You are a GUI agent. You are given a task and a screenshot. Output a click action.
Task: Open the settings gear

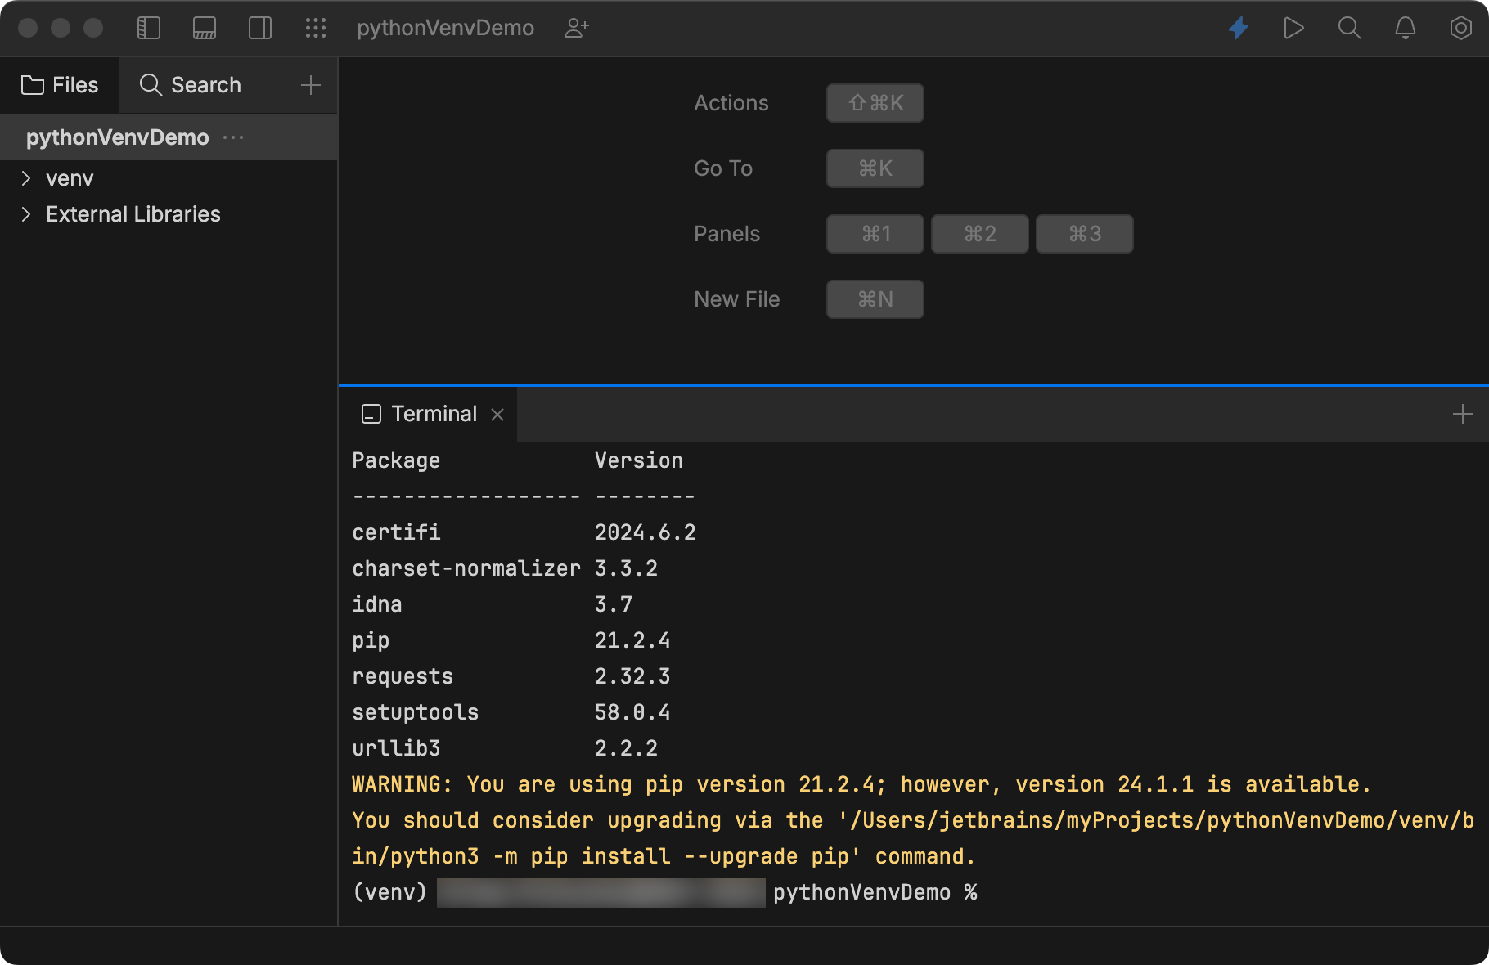(1460, 27)
